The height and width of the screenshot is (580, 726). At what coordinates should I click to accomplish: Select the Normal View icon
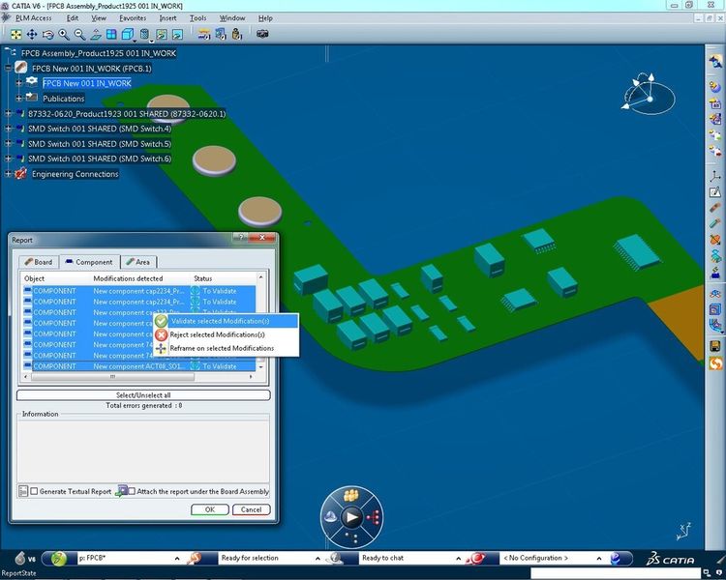click(96, 34)
